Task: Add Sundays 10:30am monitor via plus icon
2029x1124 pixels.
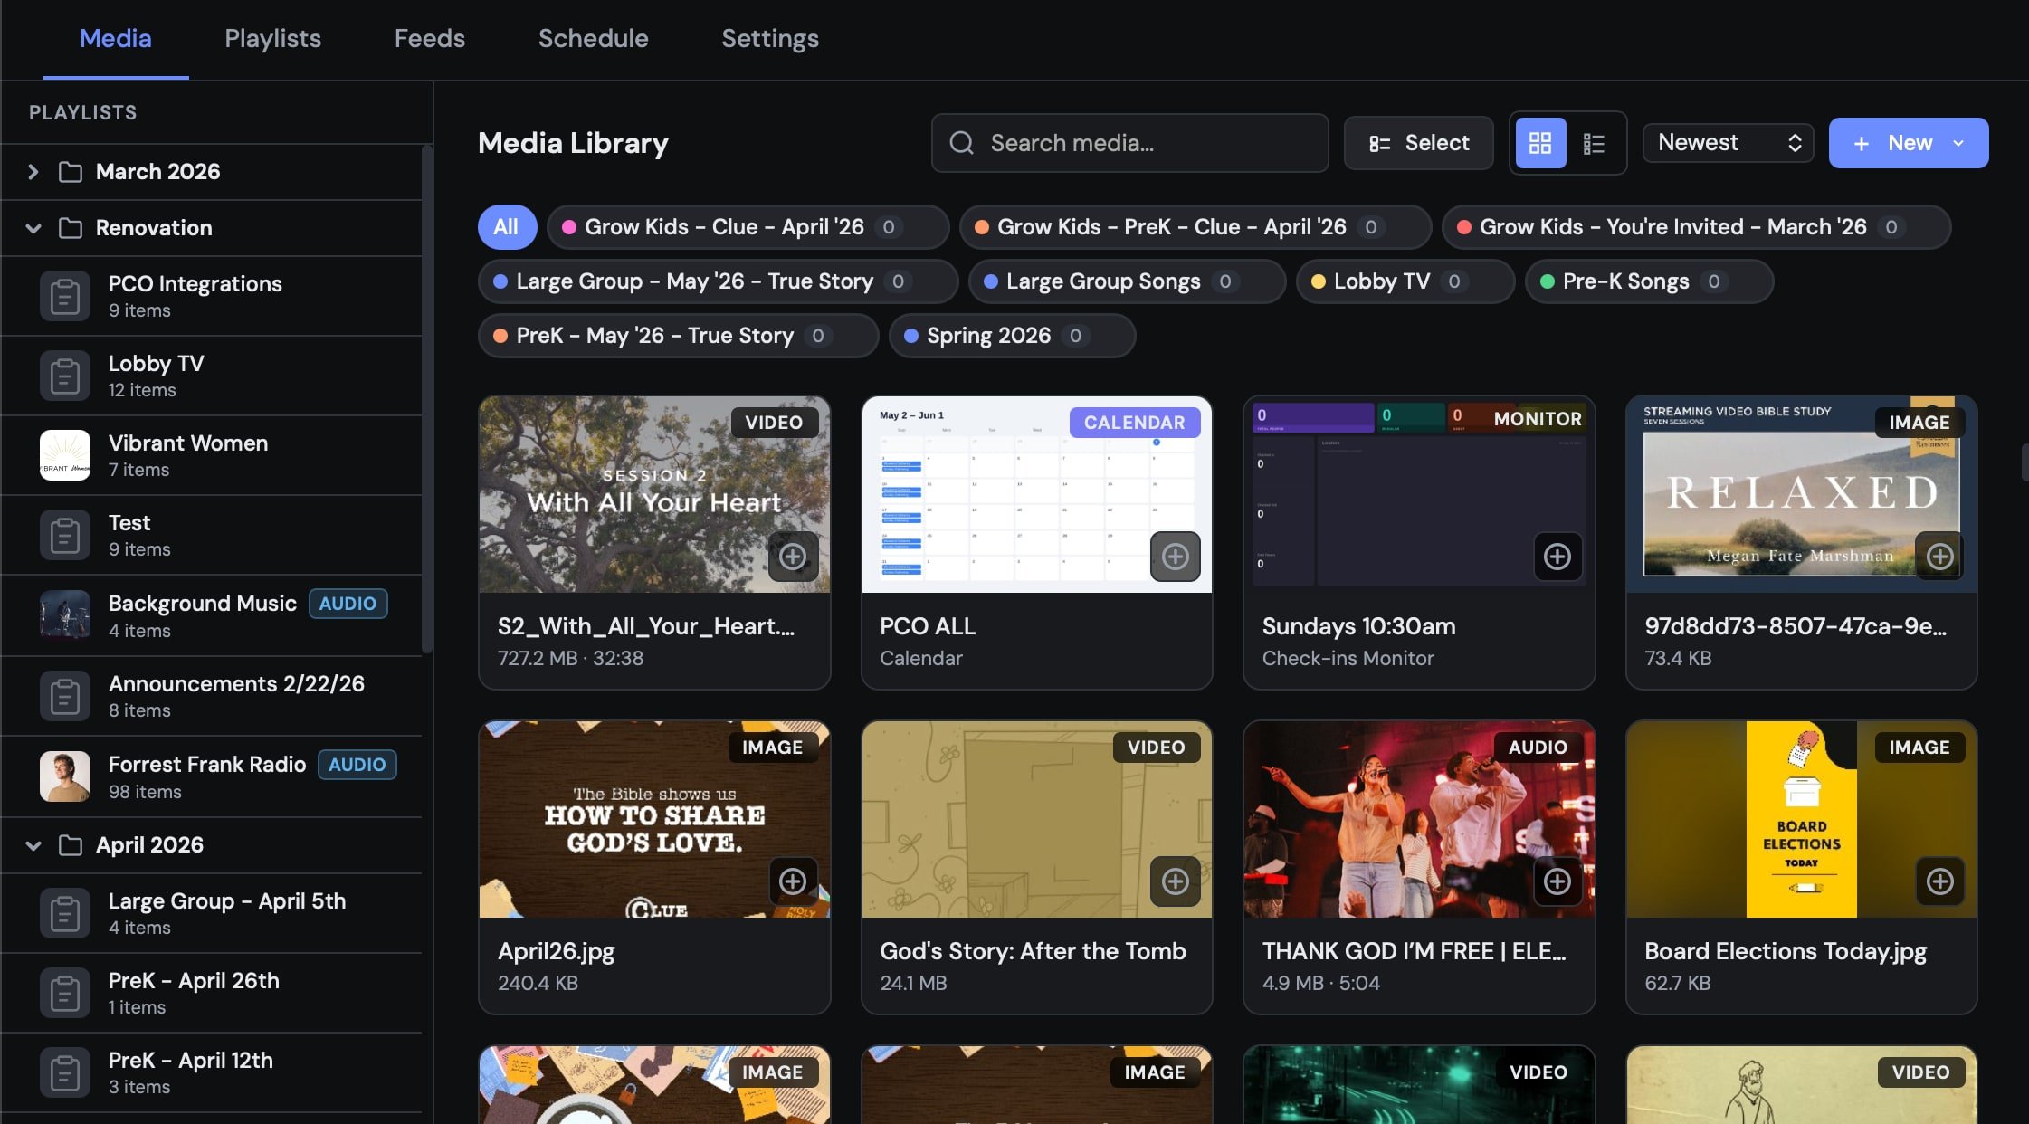Action: pyautogui.click(x=1557, y=557)
